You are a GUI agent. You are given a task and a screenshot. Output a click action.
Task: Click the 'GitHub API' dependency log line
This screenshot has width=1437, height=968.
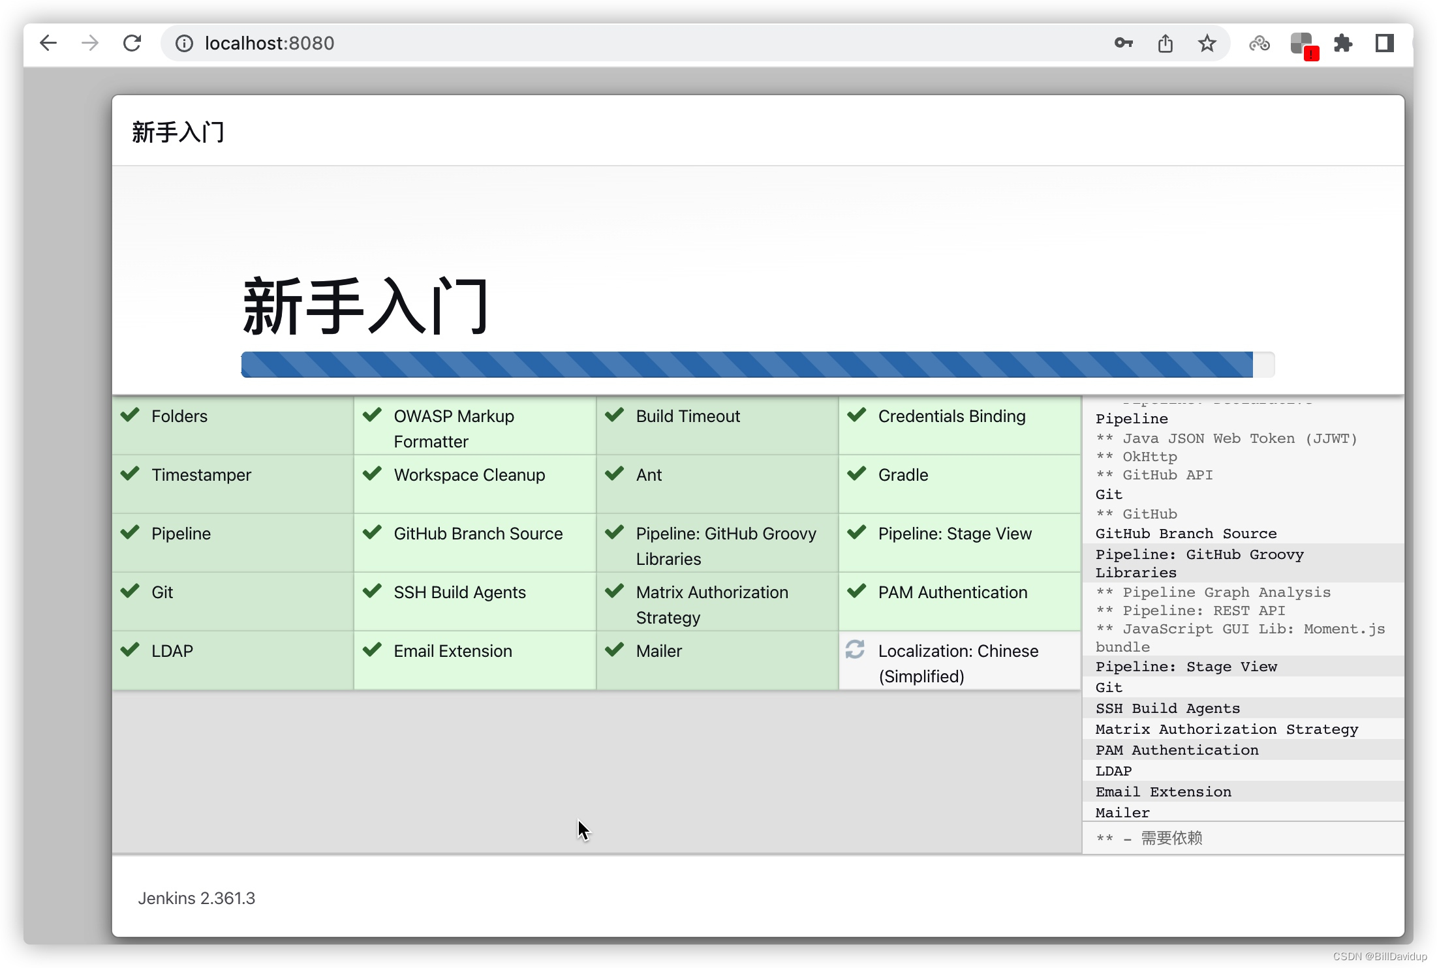point(1154,475)
